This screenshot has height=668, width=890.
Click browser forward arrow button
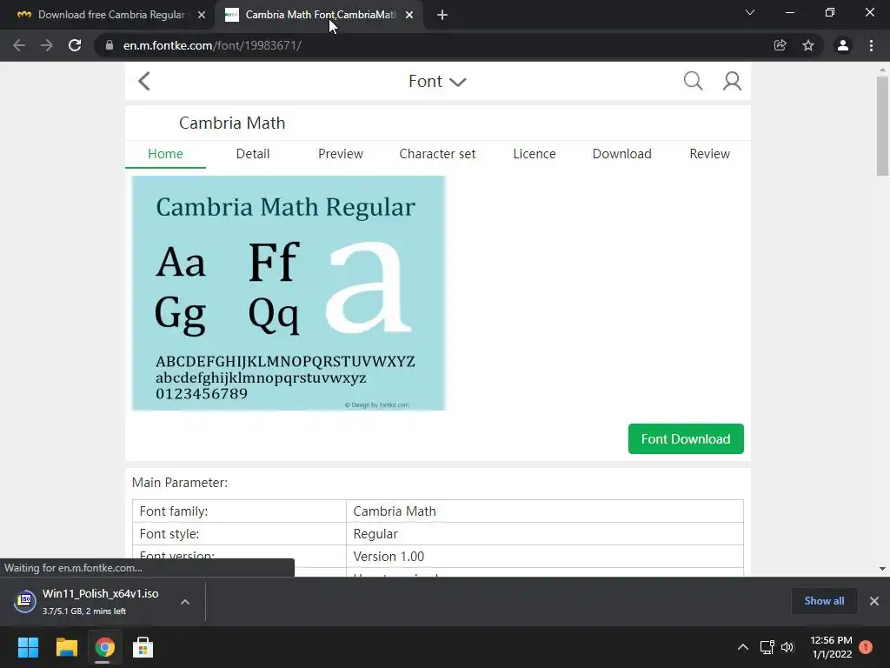[x=47, y=45]
